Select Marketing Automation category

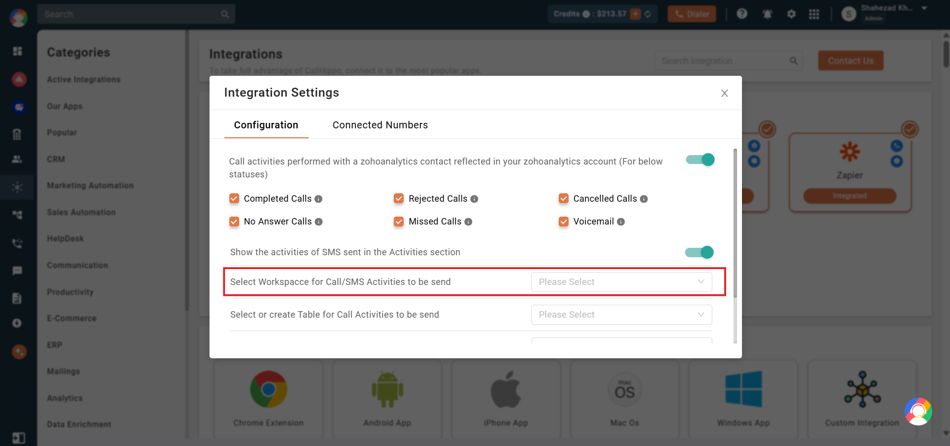pyautogui.click(x=90, y=185)
